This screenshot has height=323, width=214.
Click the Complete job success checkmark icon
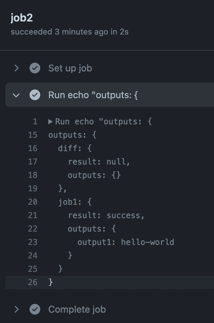tap(35, 309)
